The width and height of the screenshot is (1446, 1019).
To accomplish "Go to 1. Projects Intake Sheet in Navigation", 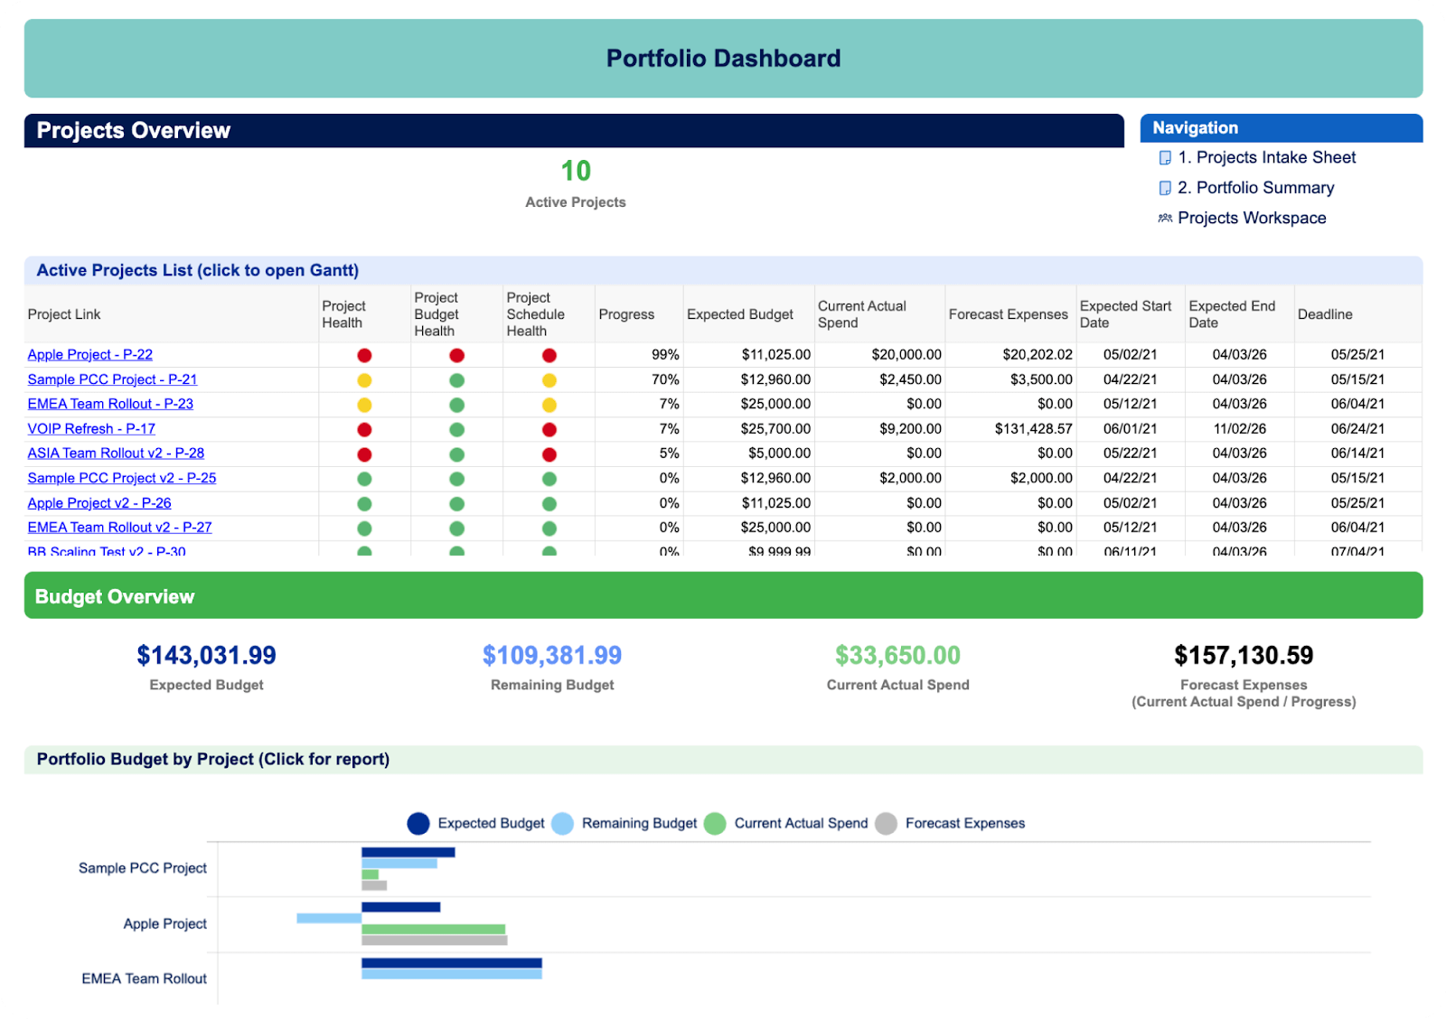I will (1266, 158).
